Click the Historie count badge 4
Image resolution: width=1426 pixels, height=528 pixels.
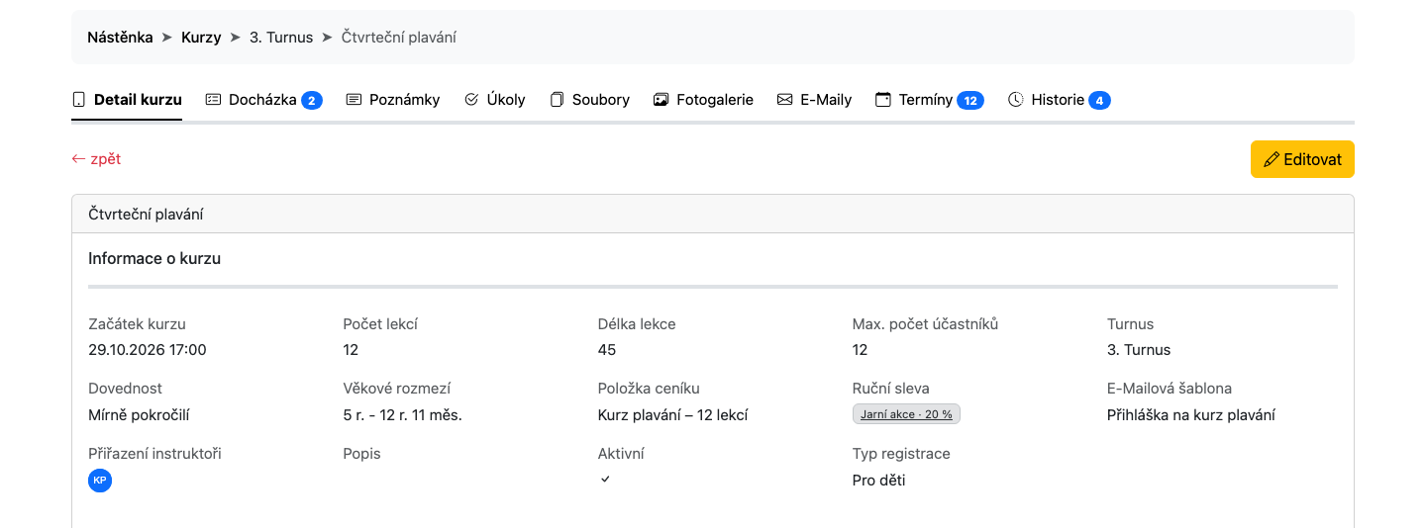tap(1099, 101)
